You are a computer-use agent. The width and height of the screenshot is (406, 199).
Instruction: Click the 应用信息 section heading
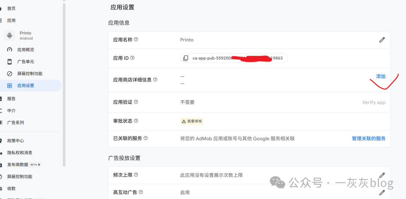[119, 23]
